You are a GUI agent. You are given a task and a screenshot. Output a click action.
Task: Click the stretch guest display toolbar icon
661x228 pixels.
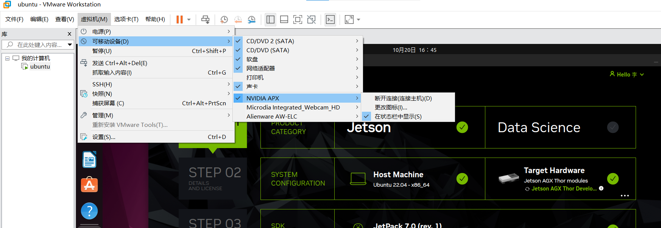(x=349, y=19)
